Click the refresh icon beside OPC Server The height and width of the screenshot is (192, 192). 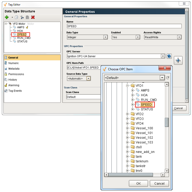(169, 56)
